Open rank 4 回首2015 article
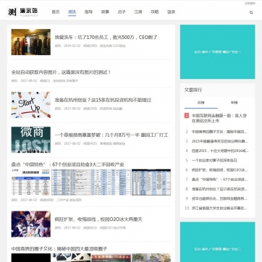 [x=220, y=151]
